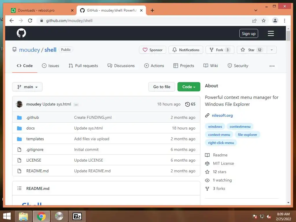Open 7-Zip from the taskbar
This screenshot has height=222, width=296.
(77, 216)
